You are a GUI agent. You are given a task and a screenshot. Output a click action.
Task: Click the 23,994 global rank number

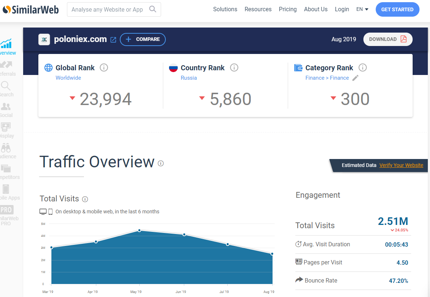pyautogui.click(x=106, y=99)
